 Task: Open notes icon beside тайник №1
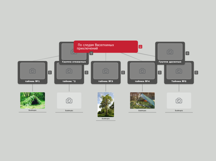[50, 72]
